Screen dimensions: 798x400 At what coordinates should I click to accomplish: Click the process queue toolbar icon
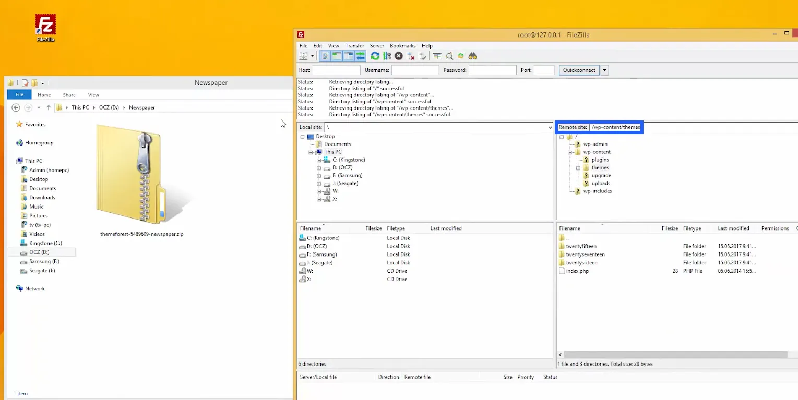[x=387, y=56]
